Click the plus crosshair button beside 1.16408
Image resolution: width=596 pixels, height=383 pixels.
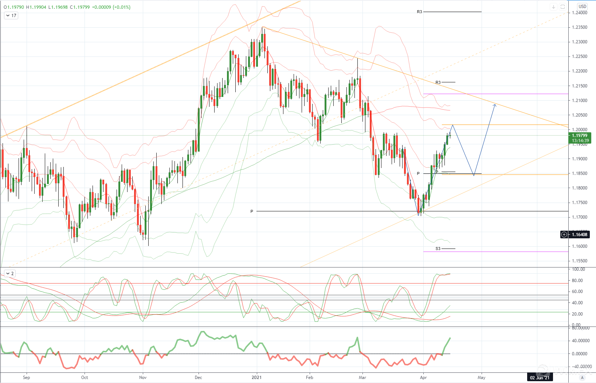tap(564, 235)
